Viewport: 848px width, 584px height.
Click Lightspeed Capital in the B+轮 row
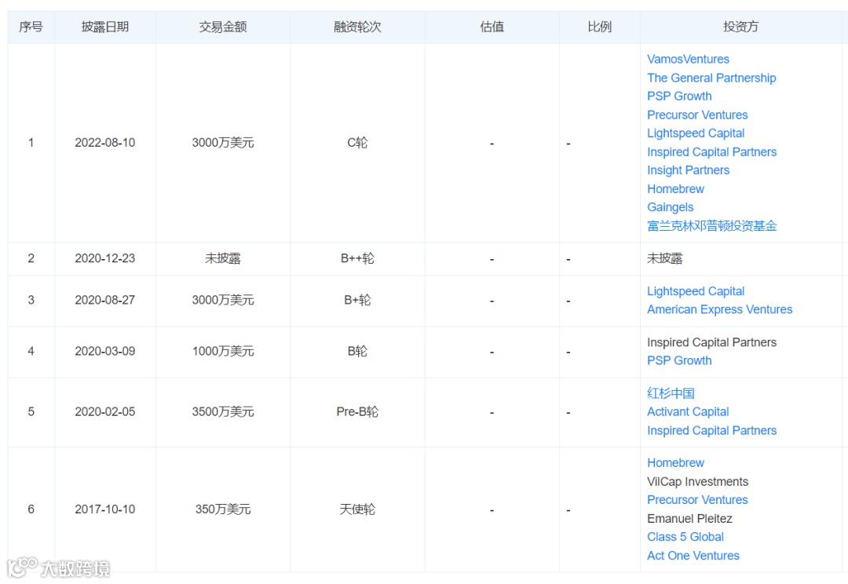(696, 291)
